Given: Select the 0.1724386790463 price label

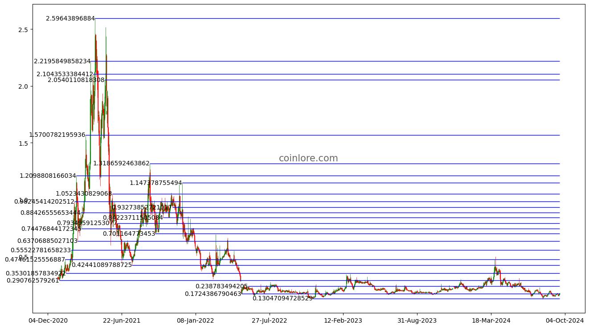Looking at the screenshot, I should 213,294.
